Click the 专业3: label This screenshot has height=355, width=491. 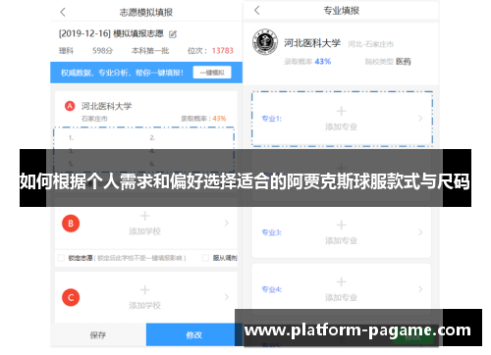(272, 232)
